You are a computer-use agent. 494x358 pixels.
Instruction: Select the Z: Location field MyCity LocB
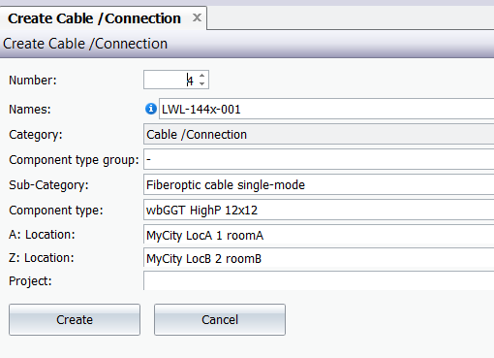coord(319,258)
